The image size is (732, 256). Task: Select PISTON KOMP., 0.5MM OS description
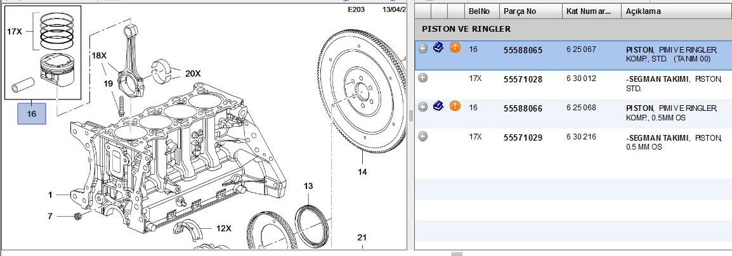[x=671, y=113]
